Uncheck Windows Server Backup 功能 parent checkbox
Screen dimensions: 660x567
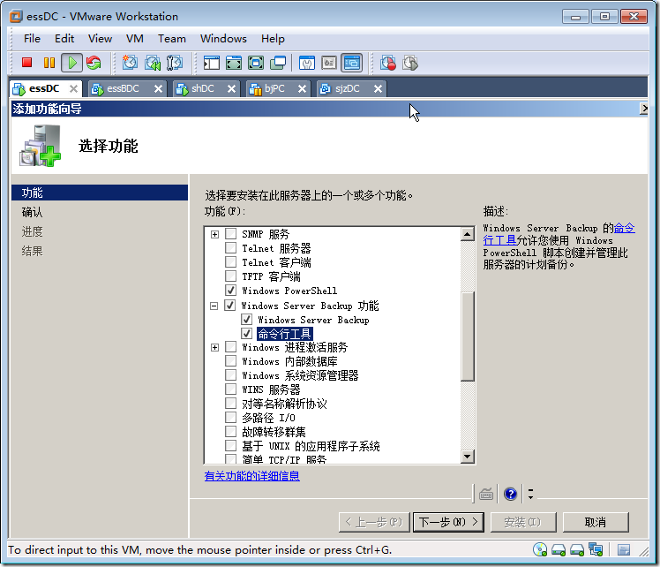[x=229, y=305]
